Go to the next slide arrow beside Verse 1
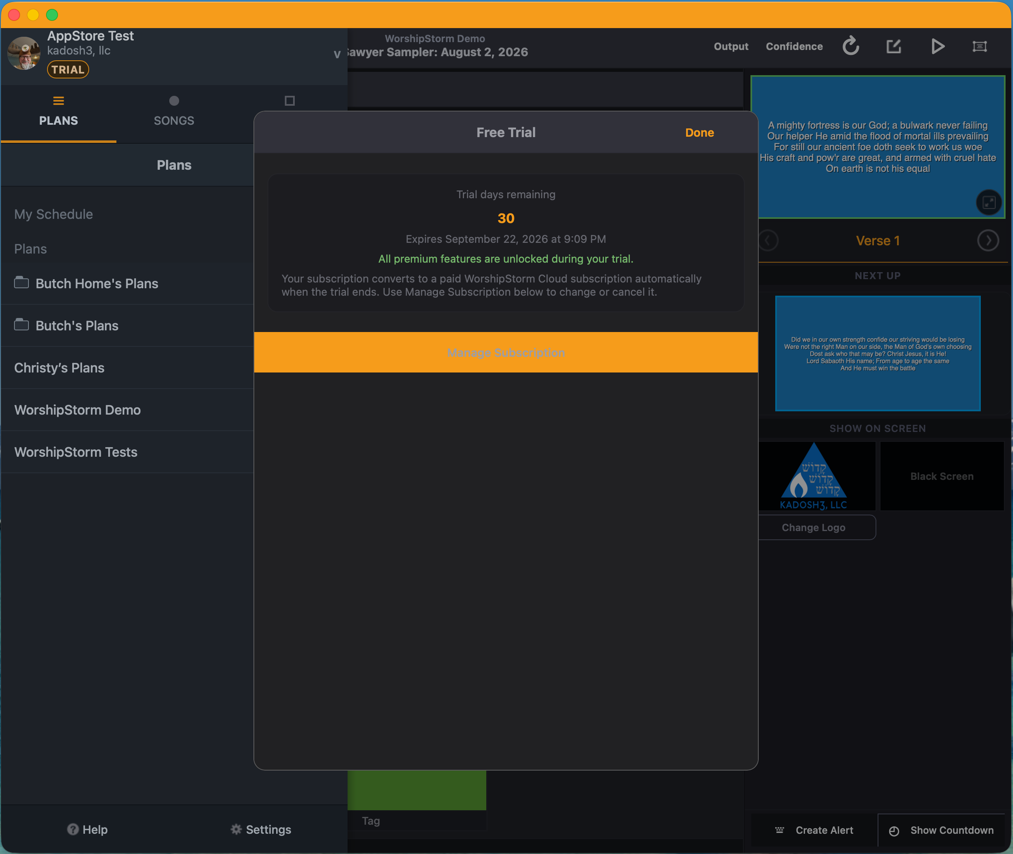 988,241
